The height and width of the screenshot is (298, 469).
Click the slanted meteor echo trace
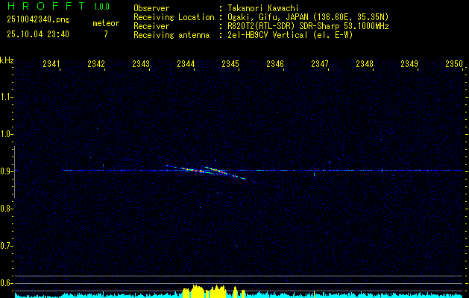pyautogui.click(x=213, y=171)
